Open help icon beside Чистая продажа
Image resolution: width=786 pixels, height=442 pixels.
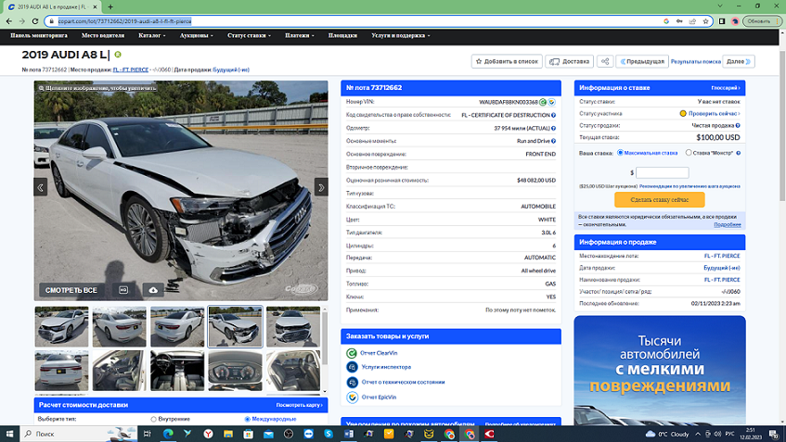(738, 126)
